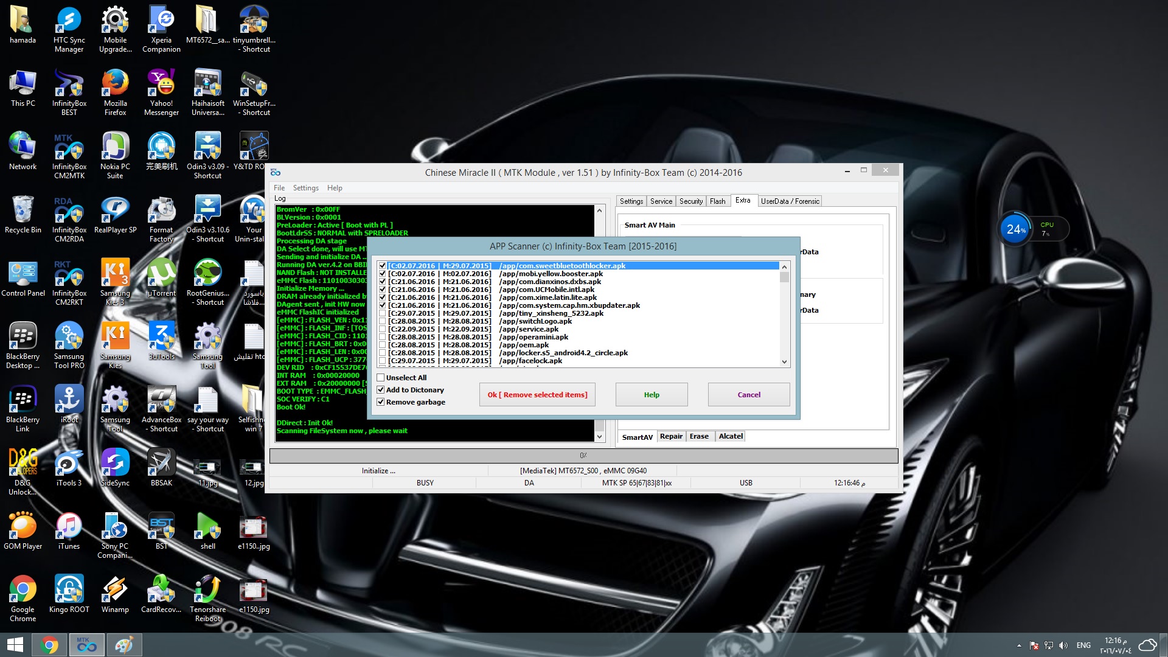Image resolution: width=1168 pixels, height=657 pixels.
Task: Switch to the Paint taskbar app
Action: coord(124,645)
